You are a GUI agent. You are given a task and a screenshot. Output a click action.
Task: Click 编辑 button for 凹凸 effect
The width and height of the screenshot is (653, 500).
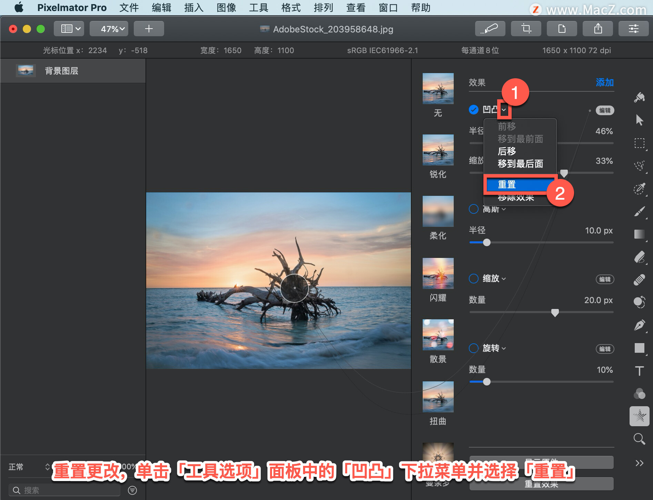[605, 110]
